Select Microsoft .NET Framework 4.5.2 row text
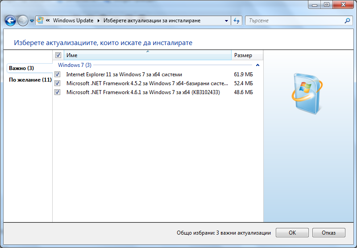The height and width of the screenshot is (248, 357). (x=147, y=83)
